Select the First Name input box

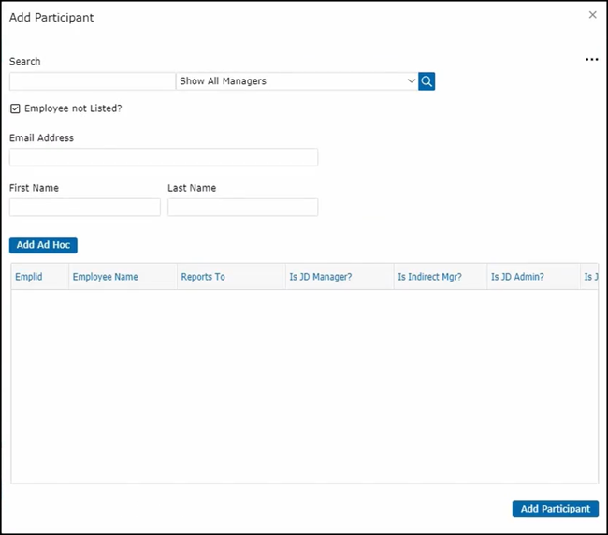point(85,208)
